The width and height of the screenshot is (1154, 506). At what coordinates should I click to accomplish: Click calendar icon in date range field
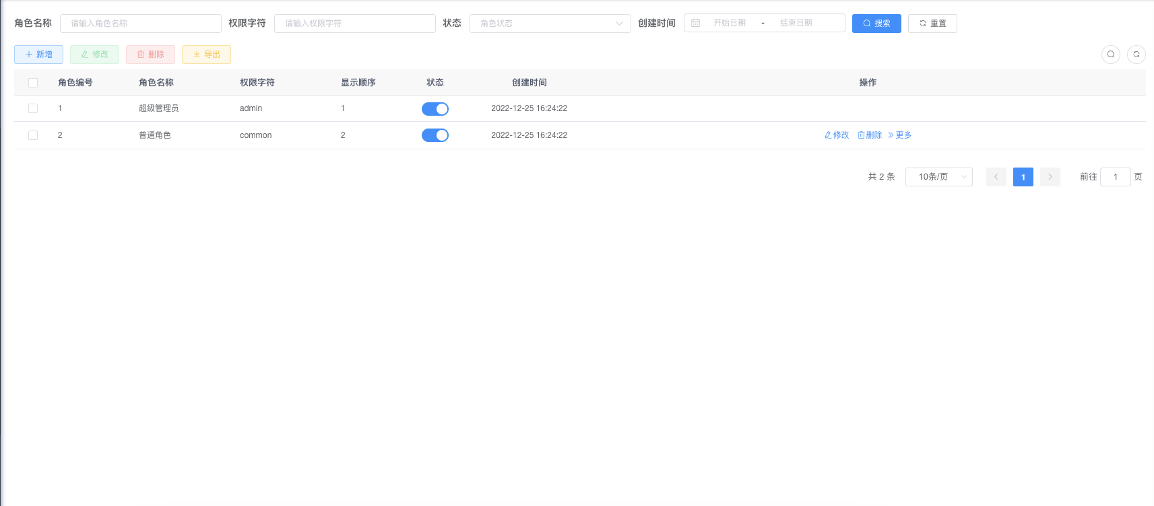point(696,23)
